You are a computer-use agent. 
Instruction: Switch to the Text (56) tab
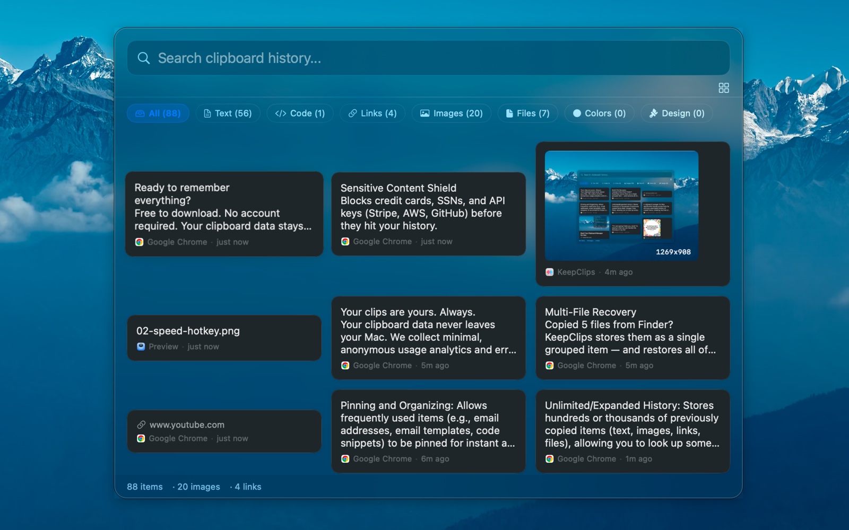click(228, 113)
